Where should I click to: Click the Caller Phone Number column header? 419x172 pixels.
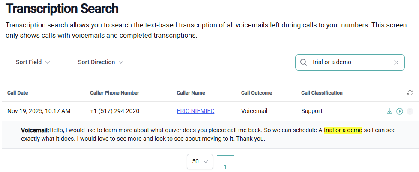(114, 93)
